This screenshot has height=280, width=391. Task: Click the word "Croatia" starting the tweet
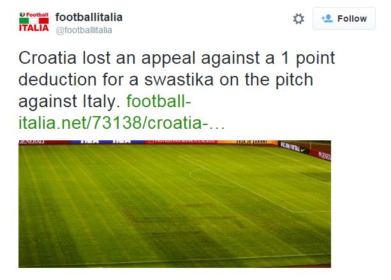point(45,59)
